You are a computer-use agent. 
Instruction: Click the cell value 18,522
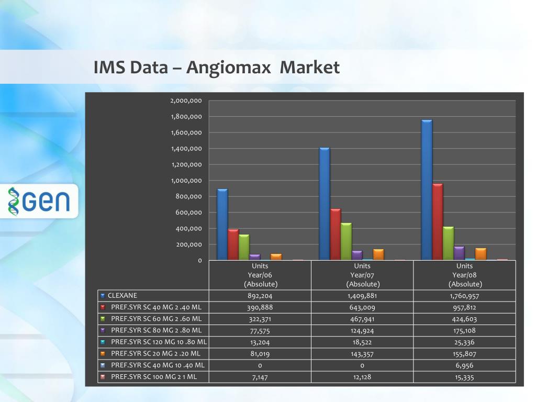click(x=362, y=342)
